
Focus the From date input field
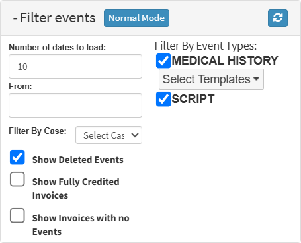click(75, 105)
